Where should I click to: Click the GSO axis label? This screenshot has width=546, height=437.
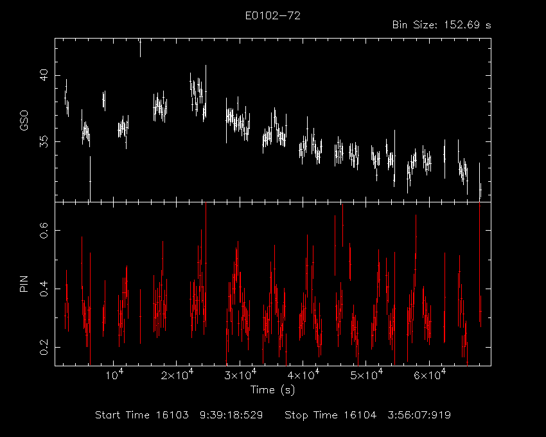24,120
